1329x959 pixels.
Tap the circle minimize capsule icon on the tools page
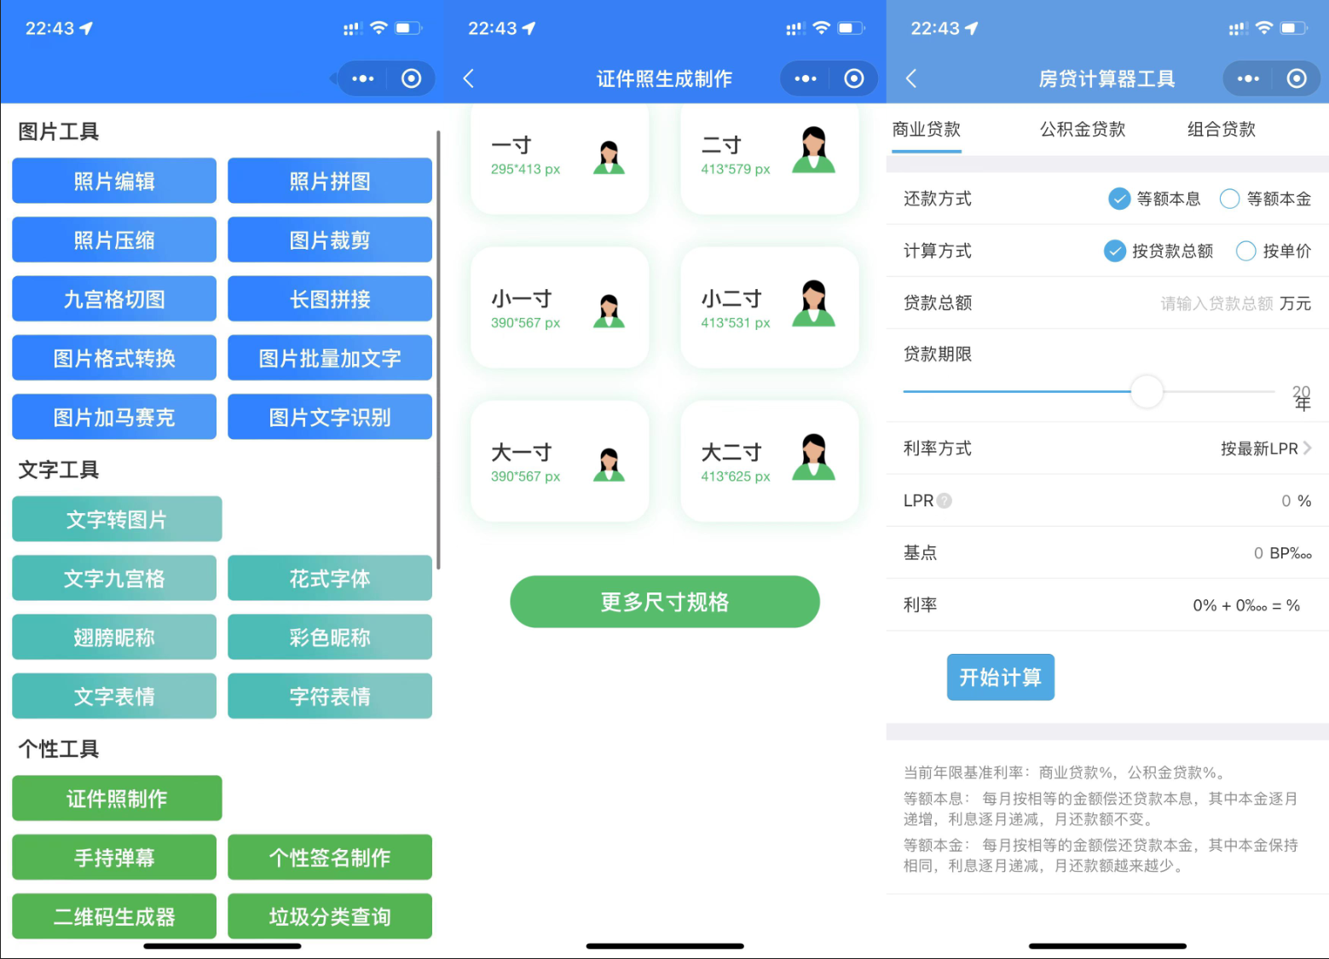point(411,78)
